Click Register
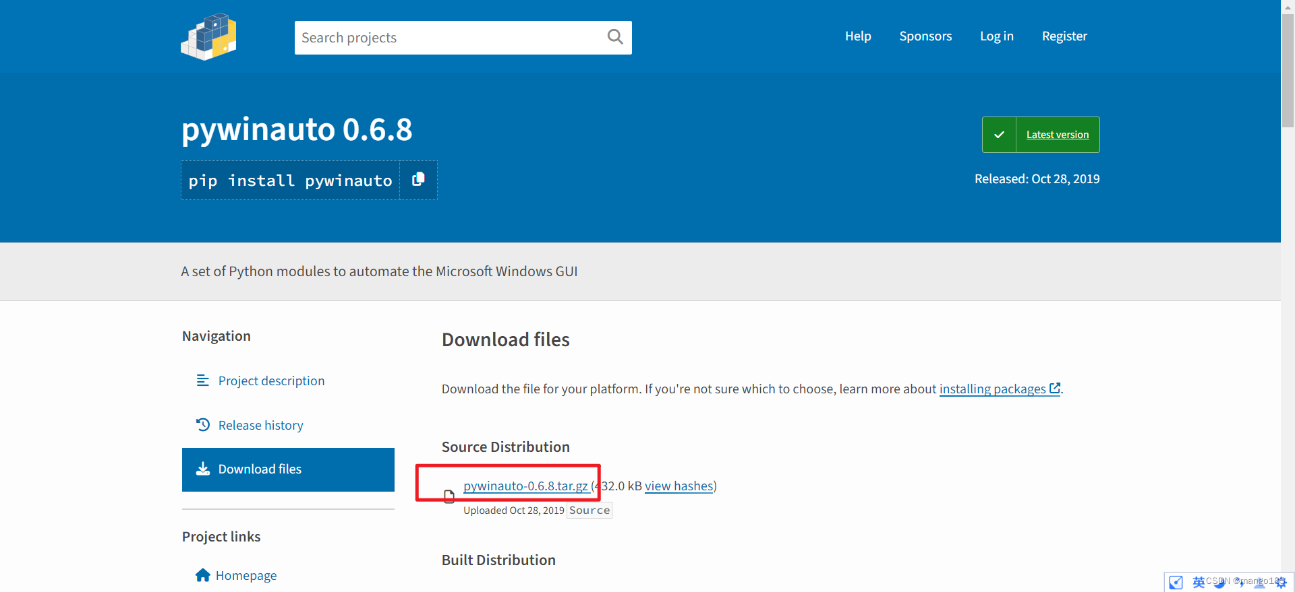The image size is (1295, 592). (x=1064, y=36)
